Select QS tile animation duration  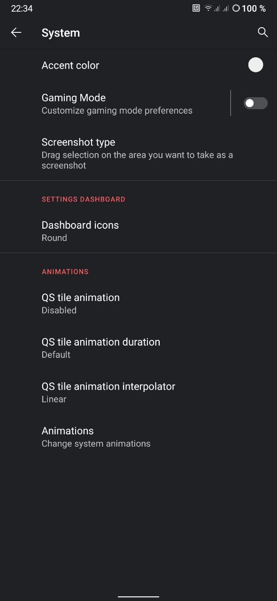click(x=138, y=348)
